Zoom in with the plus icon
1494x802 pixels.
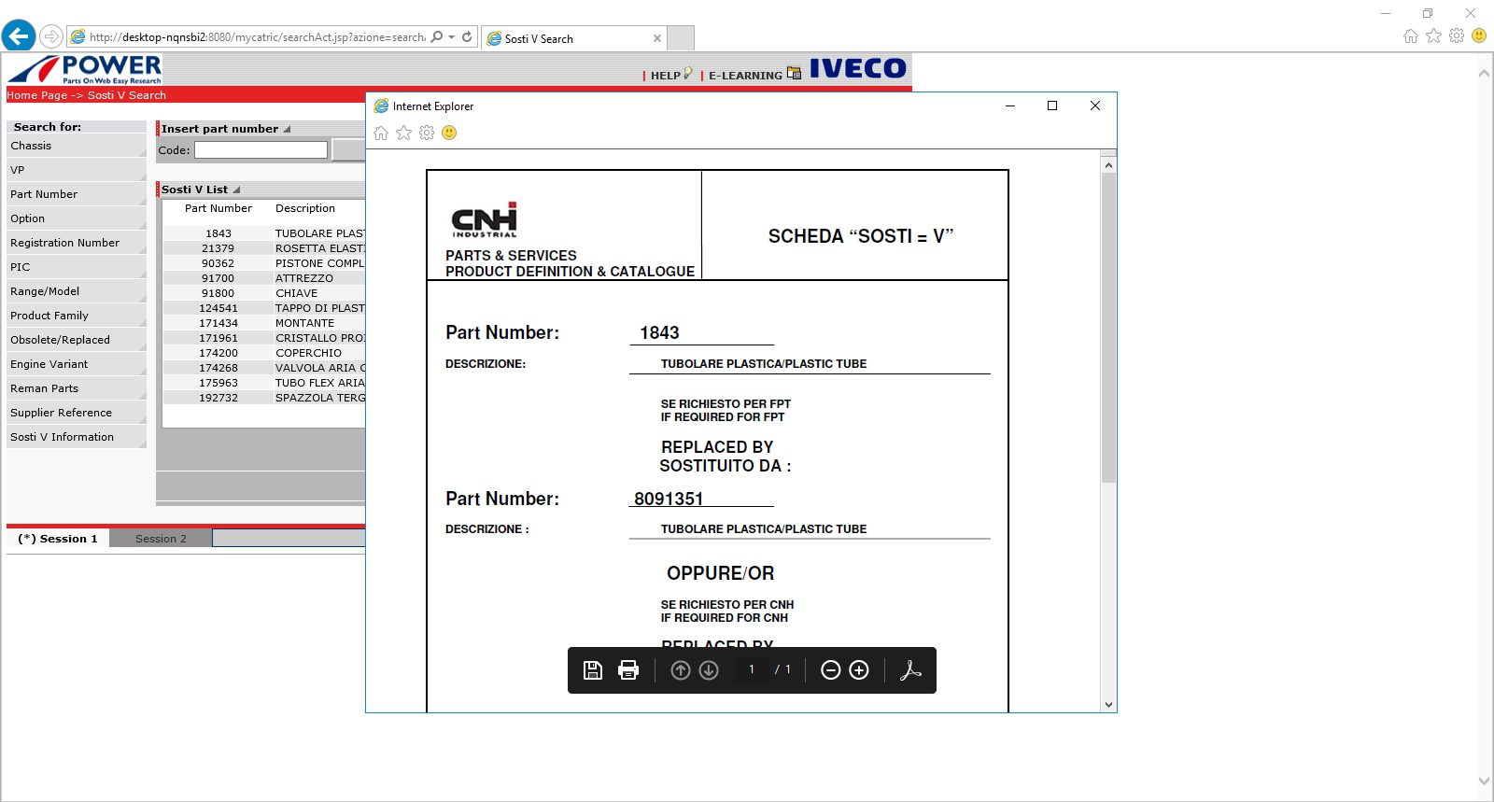click(859, 670)
